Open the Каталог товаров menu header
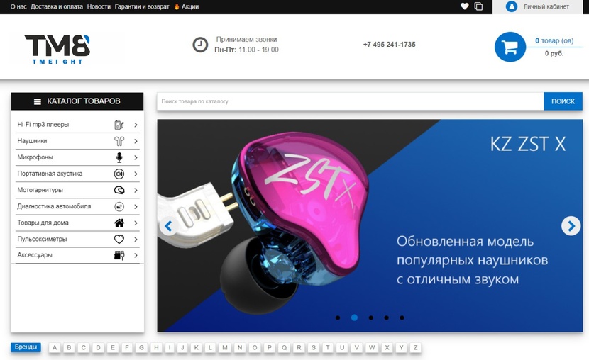The width and height of the screenshot is (589, 360). (x=77, y=101)
